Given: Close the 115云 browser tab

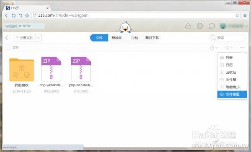Looking at the screenshot, I should [x=47, y=8].
